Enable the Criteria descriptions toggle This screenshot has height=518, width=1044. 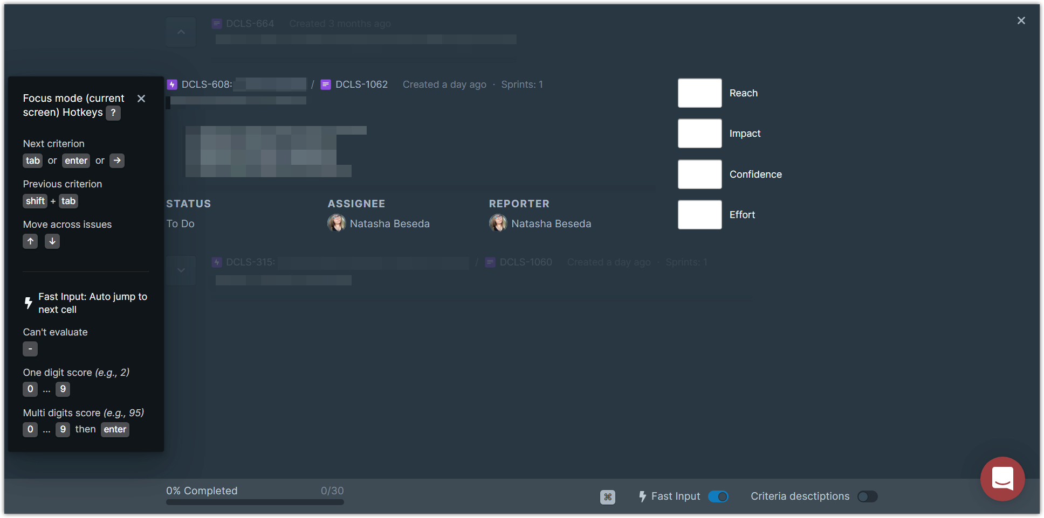[867, 496]
